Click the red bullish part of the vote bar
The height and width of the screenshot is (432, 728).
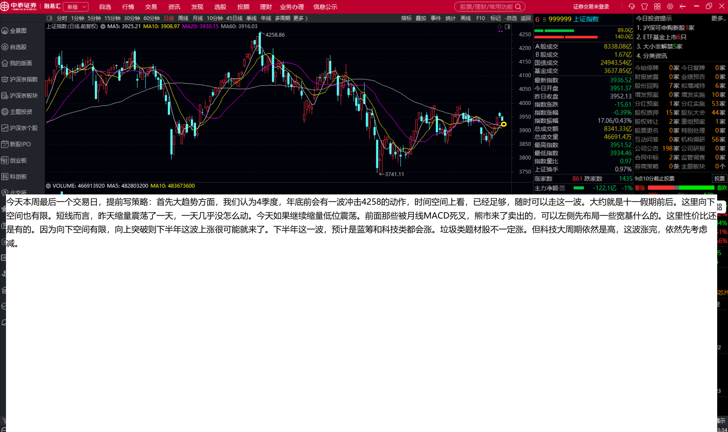(660, 188)
